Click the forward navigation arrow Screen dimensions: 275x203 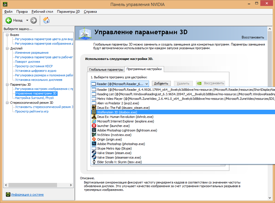pyautogui.click(x=33, y=20)
